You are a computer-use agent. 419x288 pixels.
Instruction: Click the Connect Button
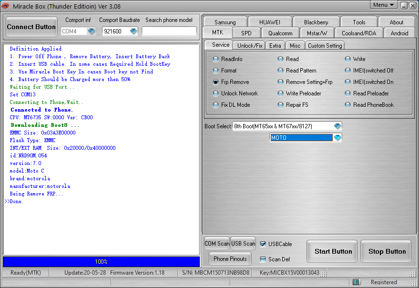point(31,27)
